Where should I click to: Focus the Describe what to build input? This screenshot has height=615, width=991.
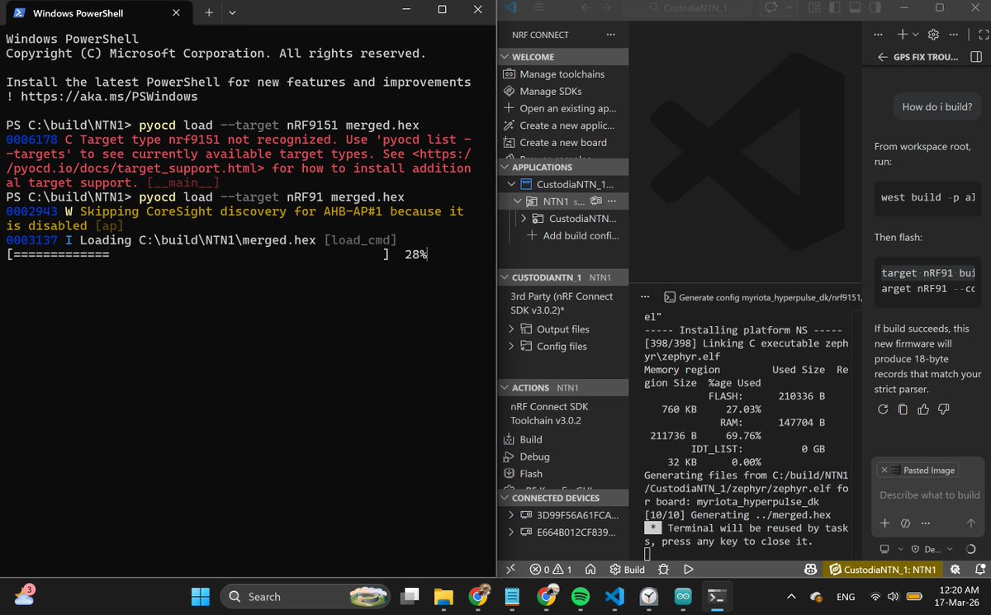coord(929,495)
